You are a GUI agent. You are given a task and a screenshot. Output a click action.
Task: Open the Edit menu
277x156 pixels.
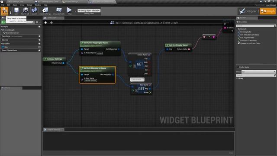(x=9, y=5)
